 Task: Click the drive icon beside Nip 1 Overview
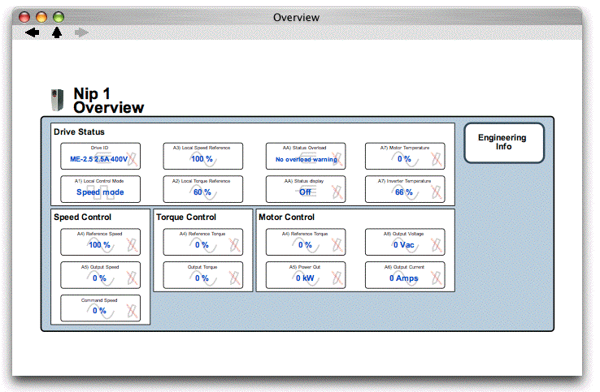56,99
